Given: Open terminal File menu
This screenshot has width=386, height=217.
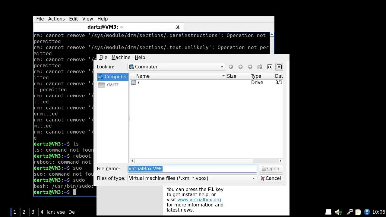Looking at the screenshot, I should (x=40, y=19).
